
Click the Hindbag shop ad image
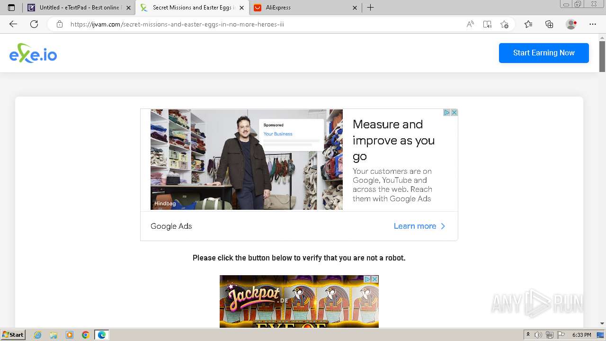247,160
